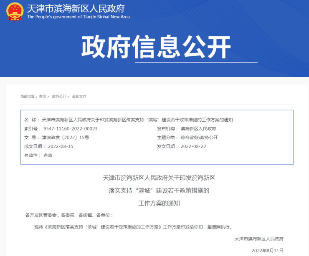Viewport: 309px width, 256px height.
Task: Click the 发文日期 label
Action: 167,146
